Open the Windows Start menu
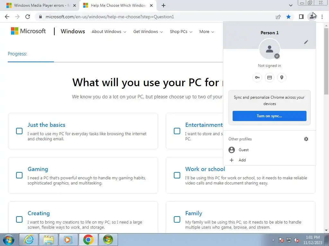Viewport: 329px width, 246px height. click(x=9, y=240)
